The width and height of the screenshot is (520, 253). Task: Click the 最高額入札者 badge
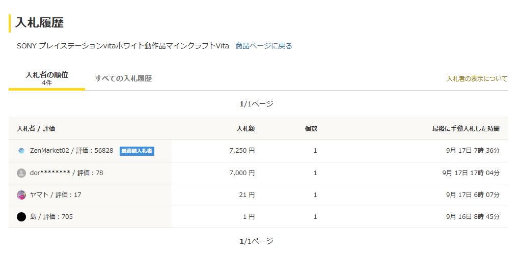coord(137,151)
